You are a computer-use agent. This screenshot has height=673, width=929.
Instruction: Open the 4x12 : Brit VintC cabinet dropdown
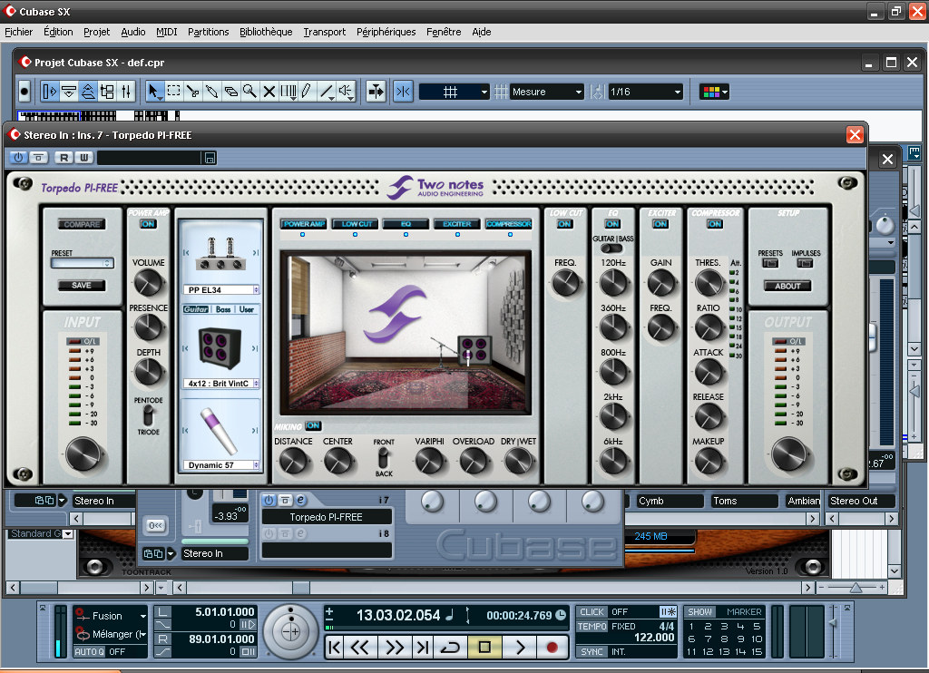[221, 384]
